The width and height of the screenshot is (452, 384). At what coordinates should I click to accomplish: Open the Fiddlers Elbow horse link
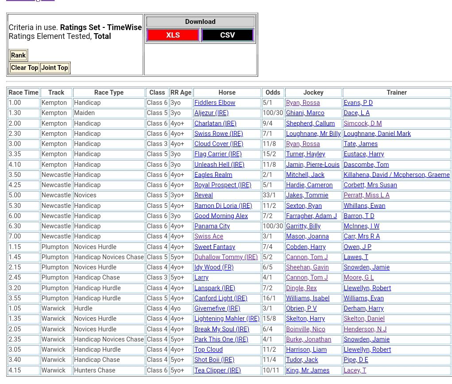215,103
